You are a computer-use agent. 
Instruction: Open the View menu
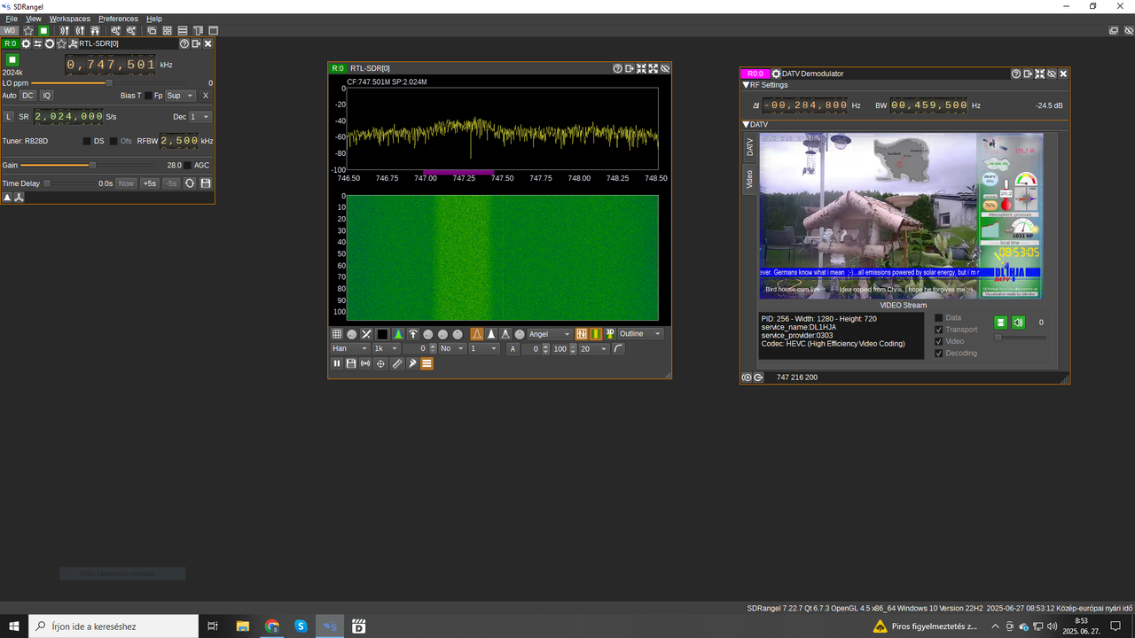34,19
